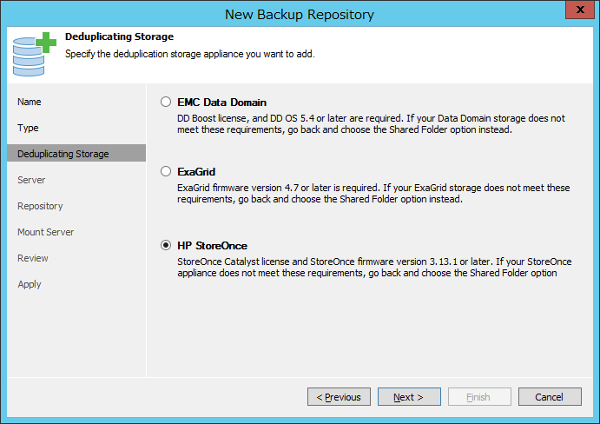The height and width of the screenshot is (424, 600).
Task: Go to the Name wizard step
Action: pyautogui.click(x=29, y=102)
